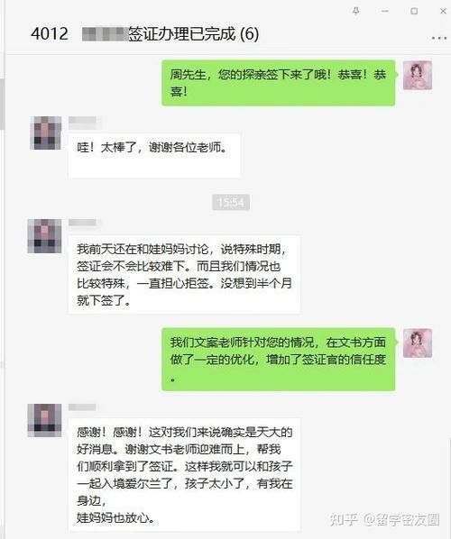This screenshot has height=539, width=451.
Task: Select the message mentioning 入境爱尔兰
Action: coord(184,475)
